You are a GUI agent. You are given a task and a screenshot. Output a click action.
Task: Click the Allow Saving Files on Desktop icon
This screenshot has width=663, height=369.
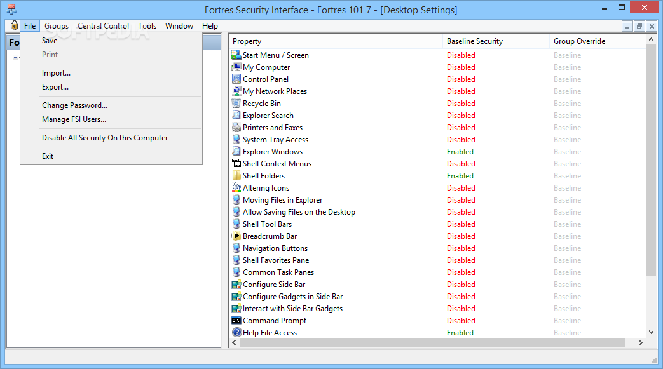(236, 211)
